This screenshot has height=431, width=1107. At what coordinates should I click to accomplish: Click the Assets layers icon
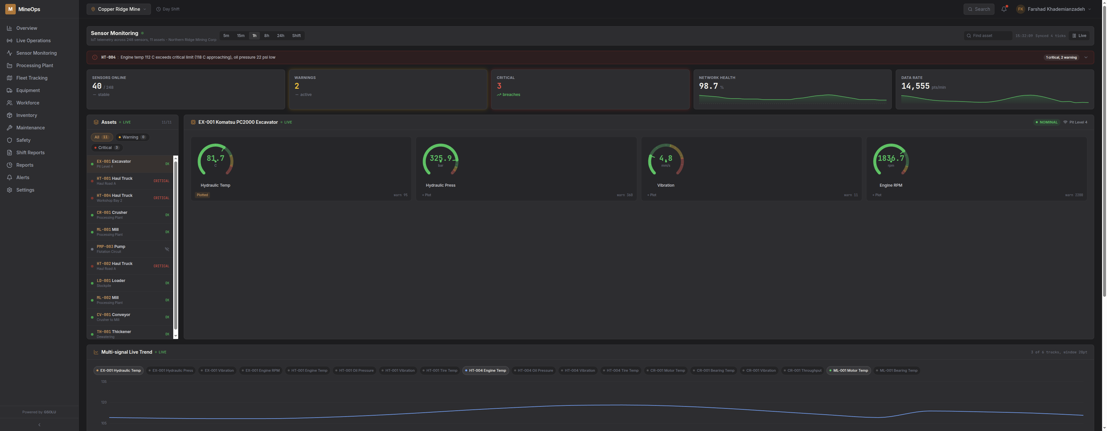96,122
